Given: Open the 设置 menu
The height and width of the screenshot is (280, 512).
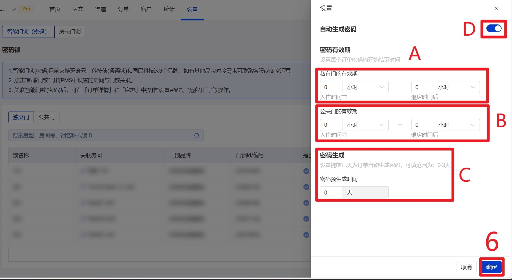Looking at the screenshot, I should (192, 9).
